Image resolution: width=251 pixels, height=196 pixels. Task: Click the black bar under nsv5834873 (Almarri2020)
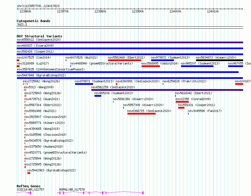tap(219, 60)
